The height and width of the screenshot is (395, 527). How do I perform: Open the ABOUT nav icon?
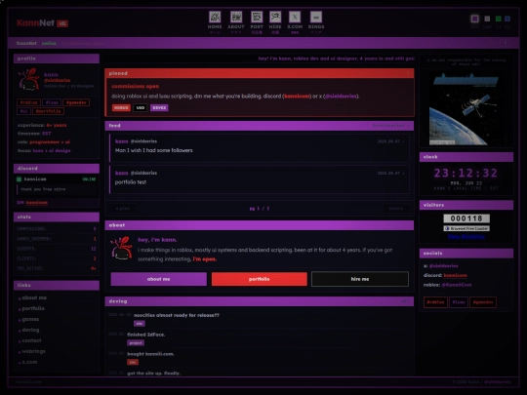tap(236, 22)
